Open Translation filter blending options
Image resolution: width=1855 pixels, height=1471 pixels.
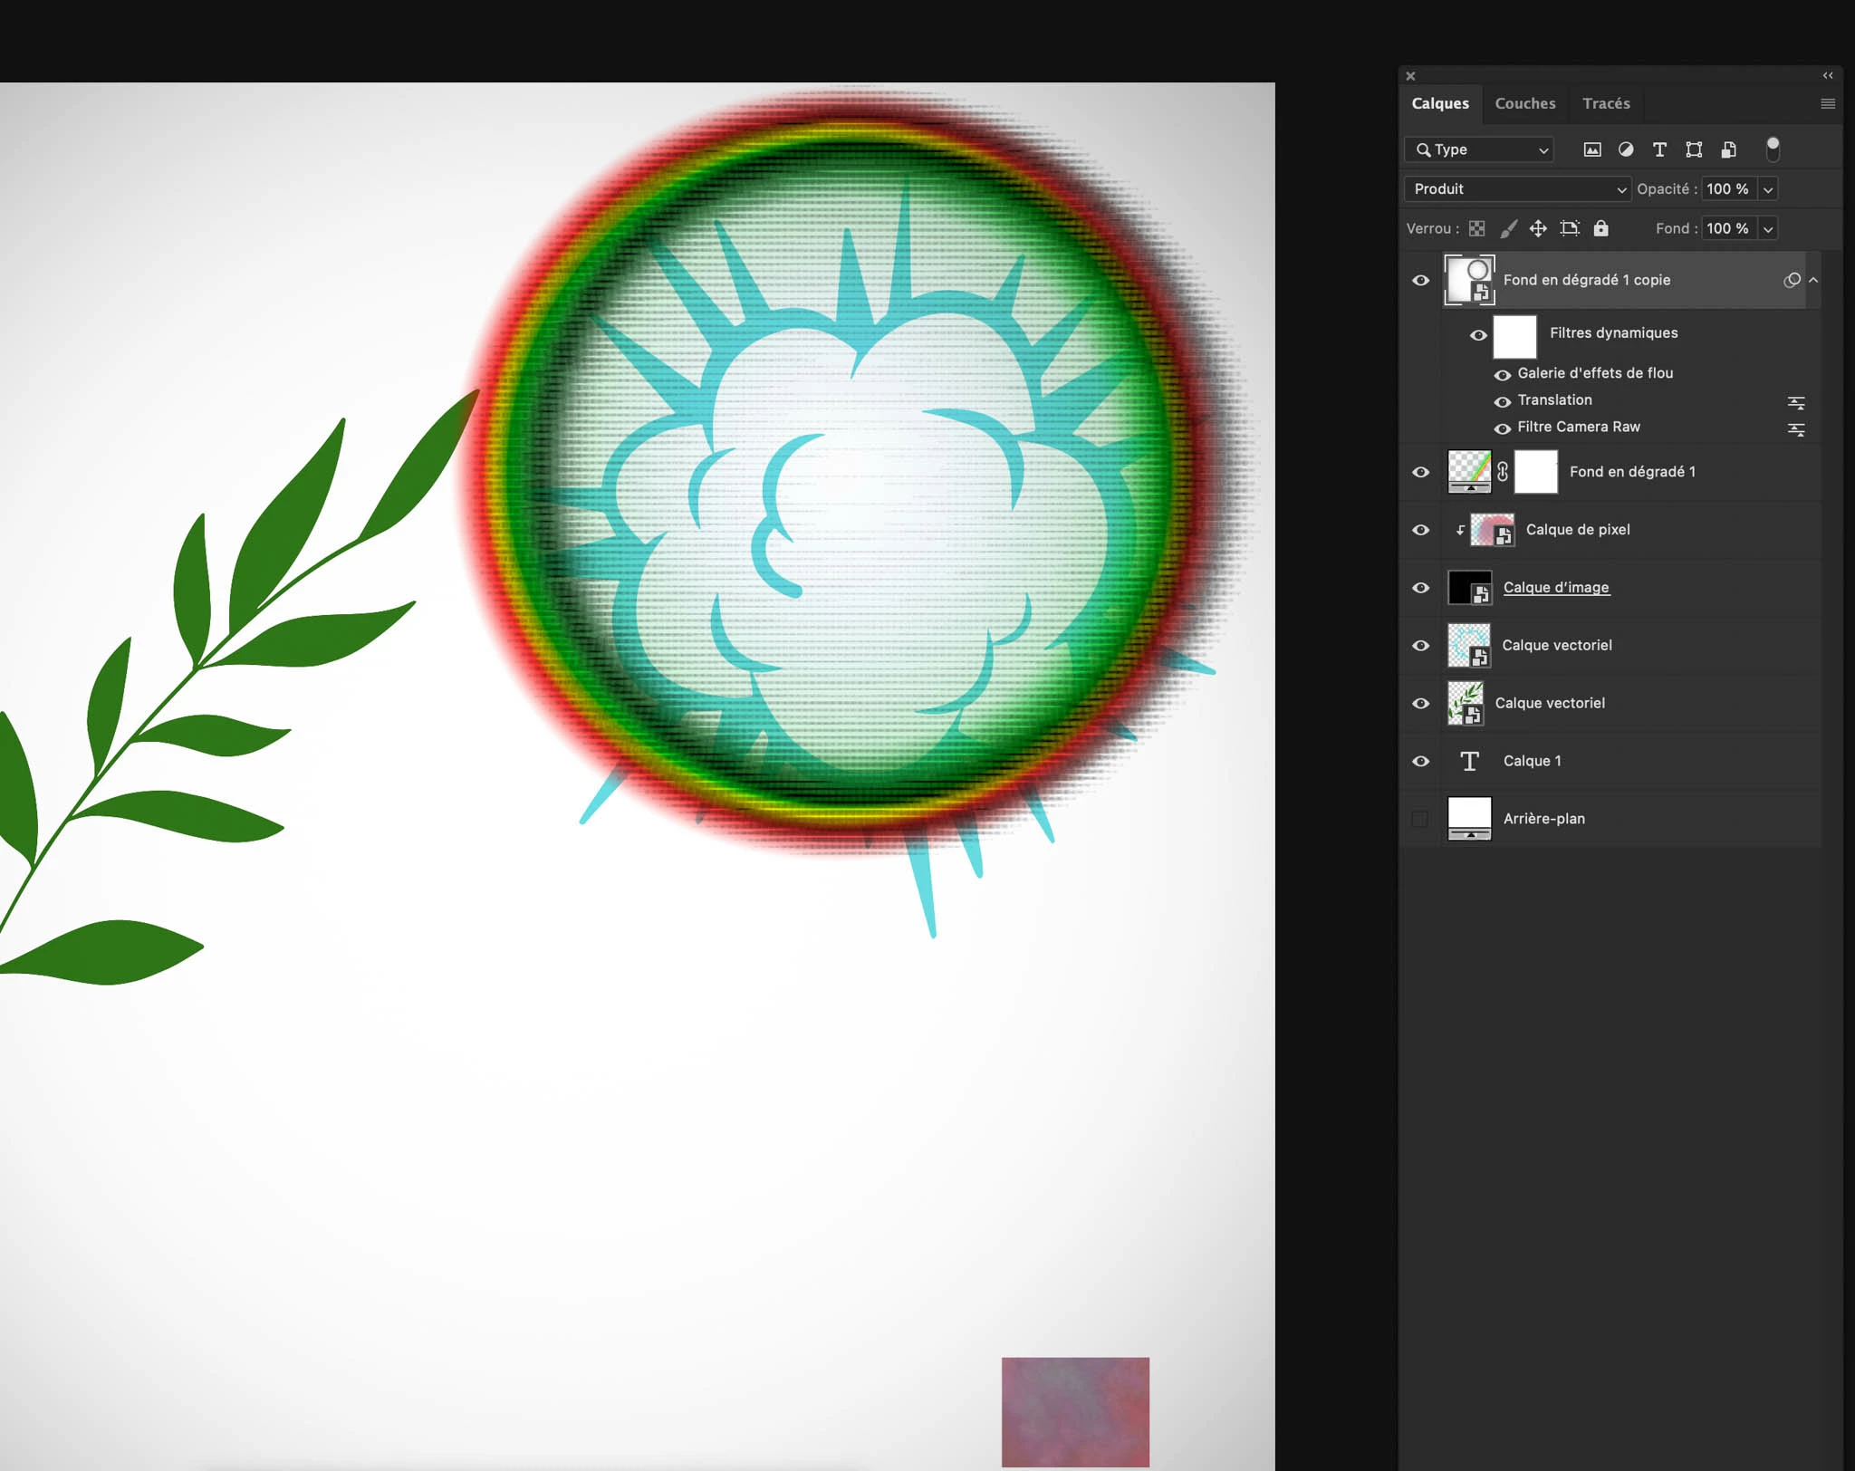(1796, 401)
